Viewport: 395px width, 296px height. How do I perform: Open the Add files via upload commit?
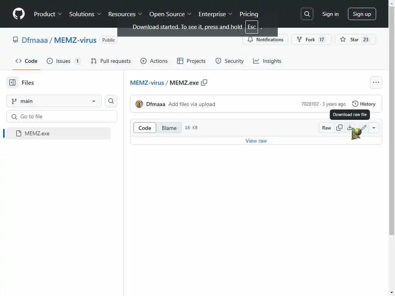point(192,104)
